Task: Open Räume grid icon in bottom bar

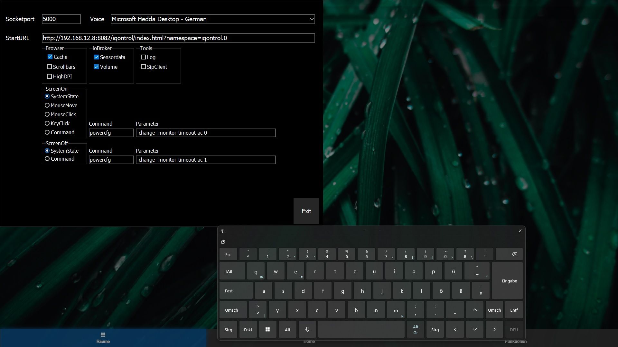Action: (103, 335)
